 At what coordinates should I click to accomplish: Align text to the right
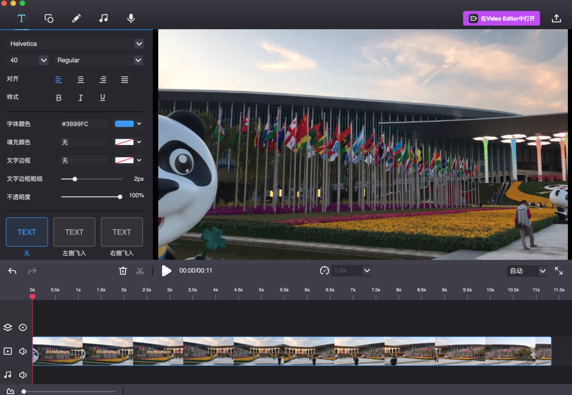pyautogui.click(x=103, y=79)
